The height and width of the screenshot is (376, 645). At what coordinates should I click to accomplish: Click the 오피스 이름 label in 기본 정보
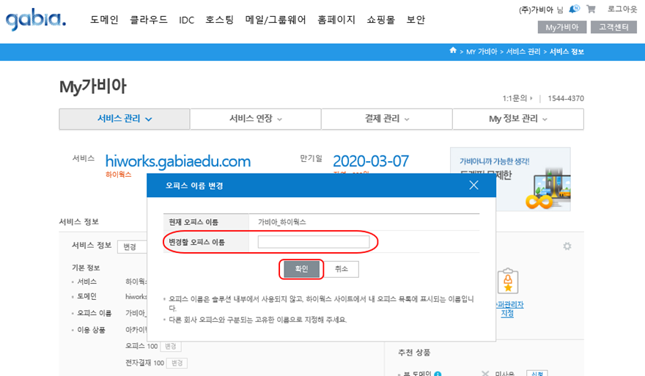click(95, 313)
